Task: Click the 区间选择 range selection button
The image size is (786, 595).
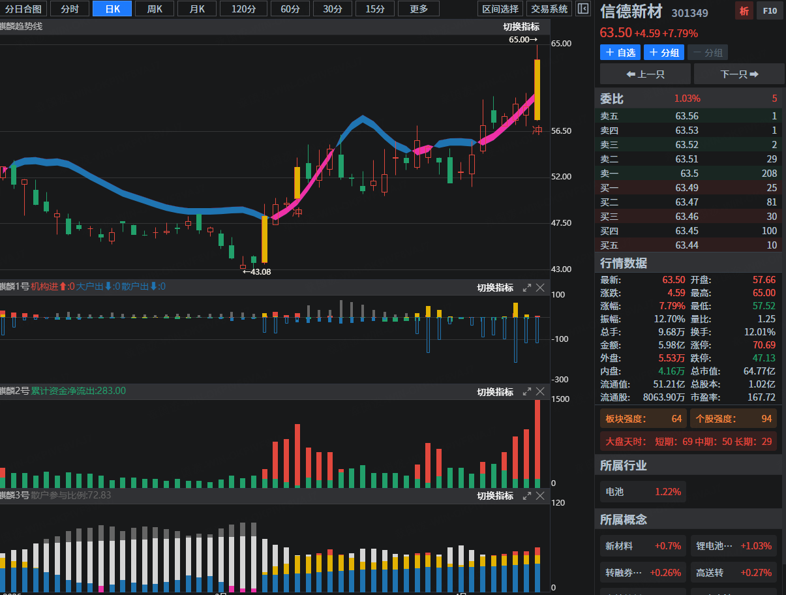Action: tap(500, 8)
